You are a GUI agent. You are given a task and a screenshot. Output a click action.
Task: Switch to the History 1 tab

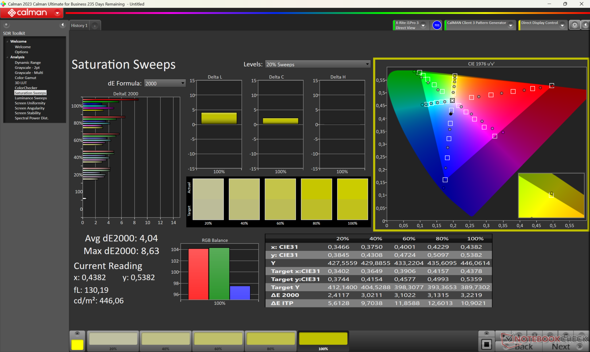pos(79,25)
